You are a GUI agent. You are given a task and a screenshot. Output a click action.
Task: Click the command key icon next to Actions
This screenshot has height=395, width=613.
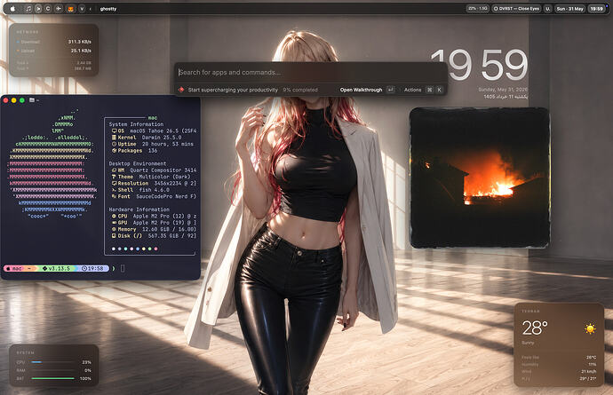(430, 90)
